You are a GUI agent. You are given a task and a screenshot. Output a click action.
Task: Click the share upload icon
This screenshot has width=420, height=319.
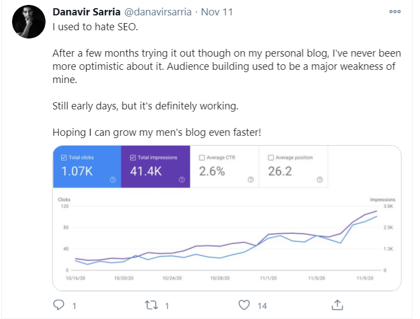pos(338,304)
